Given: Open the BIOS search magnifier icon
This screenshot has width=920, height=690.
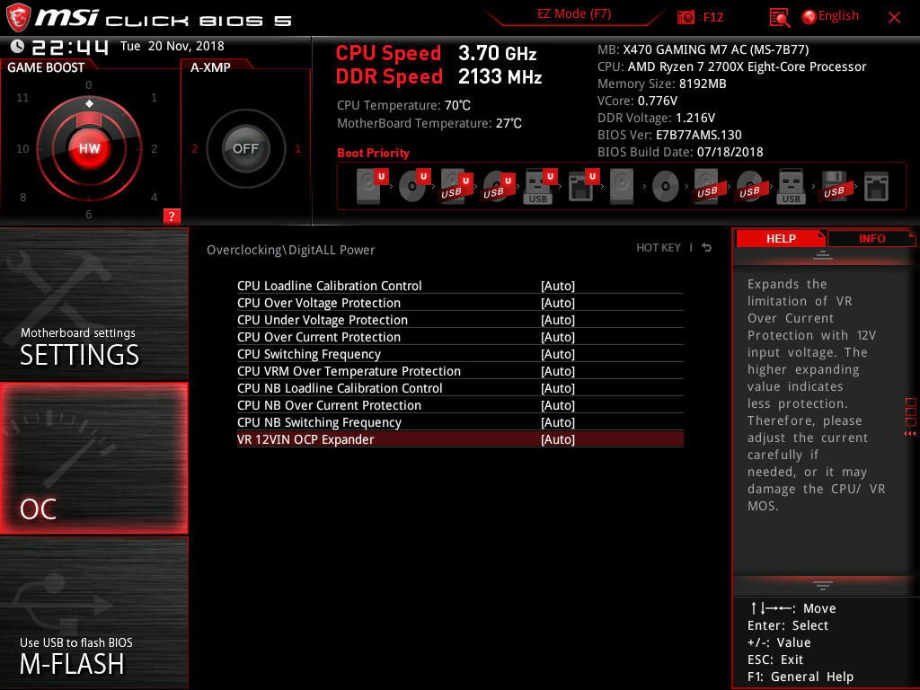Looking at the screenshot, I should 779,18.
